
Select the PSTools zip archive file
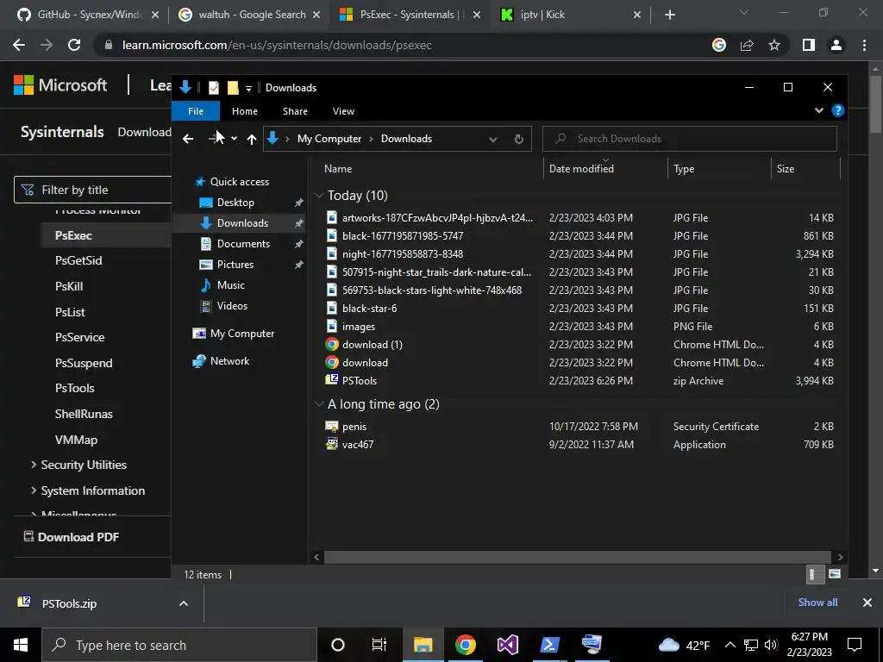coord(360,380)
